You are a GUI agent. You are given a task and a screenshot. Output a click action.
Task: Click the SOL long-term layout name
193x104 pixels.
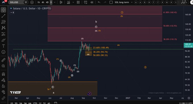[122, 2]
